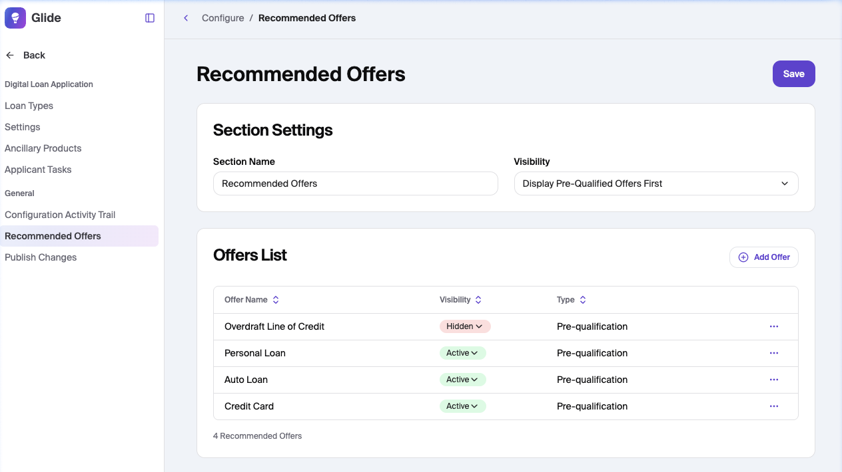Go to Loan Types in sidebar

point(29,106)
